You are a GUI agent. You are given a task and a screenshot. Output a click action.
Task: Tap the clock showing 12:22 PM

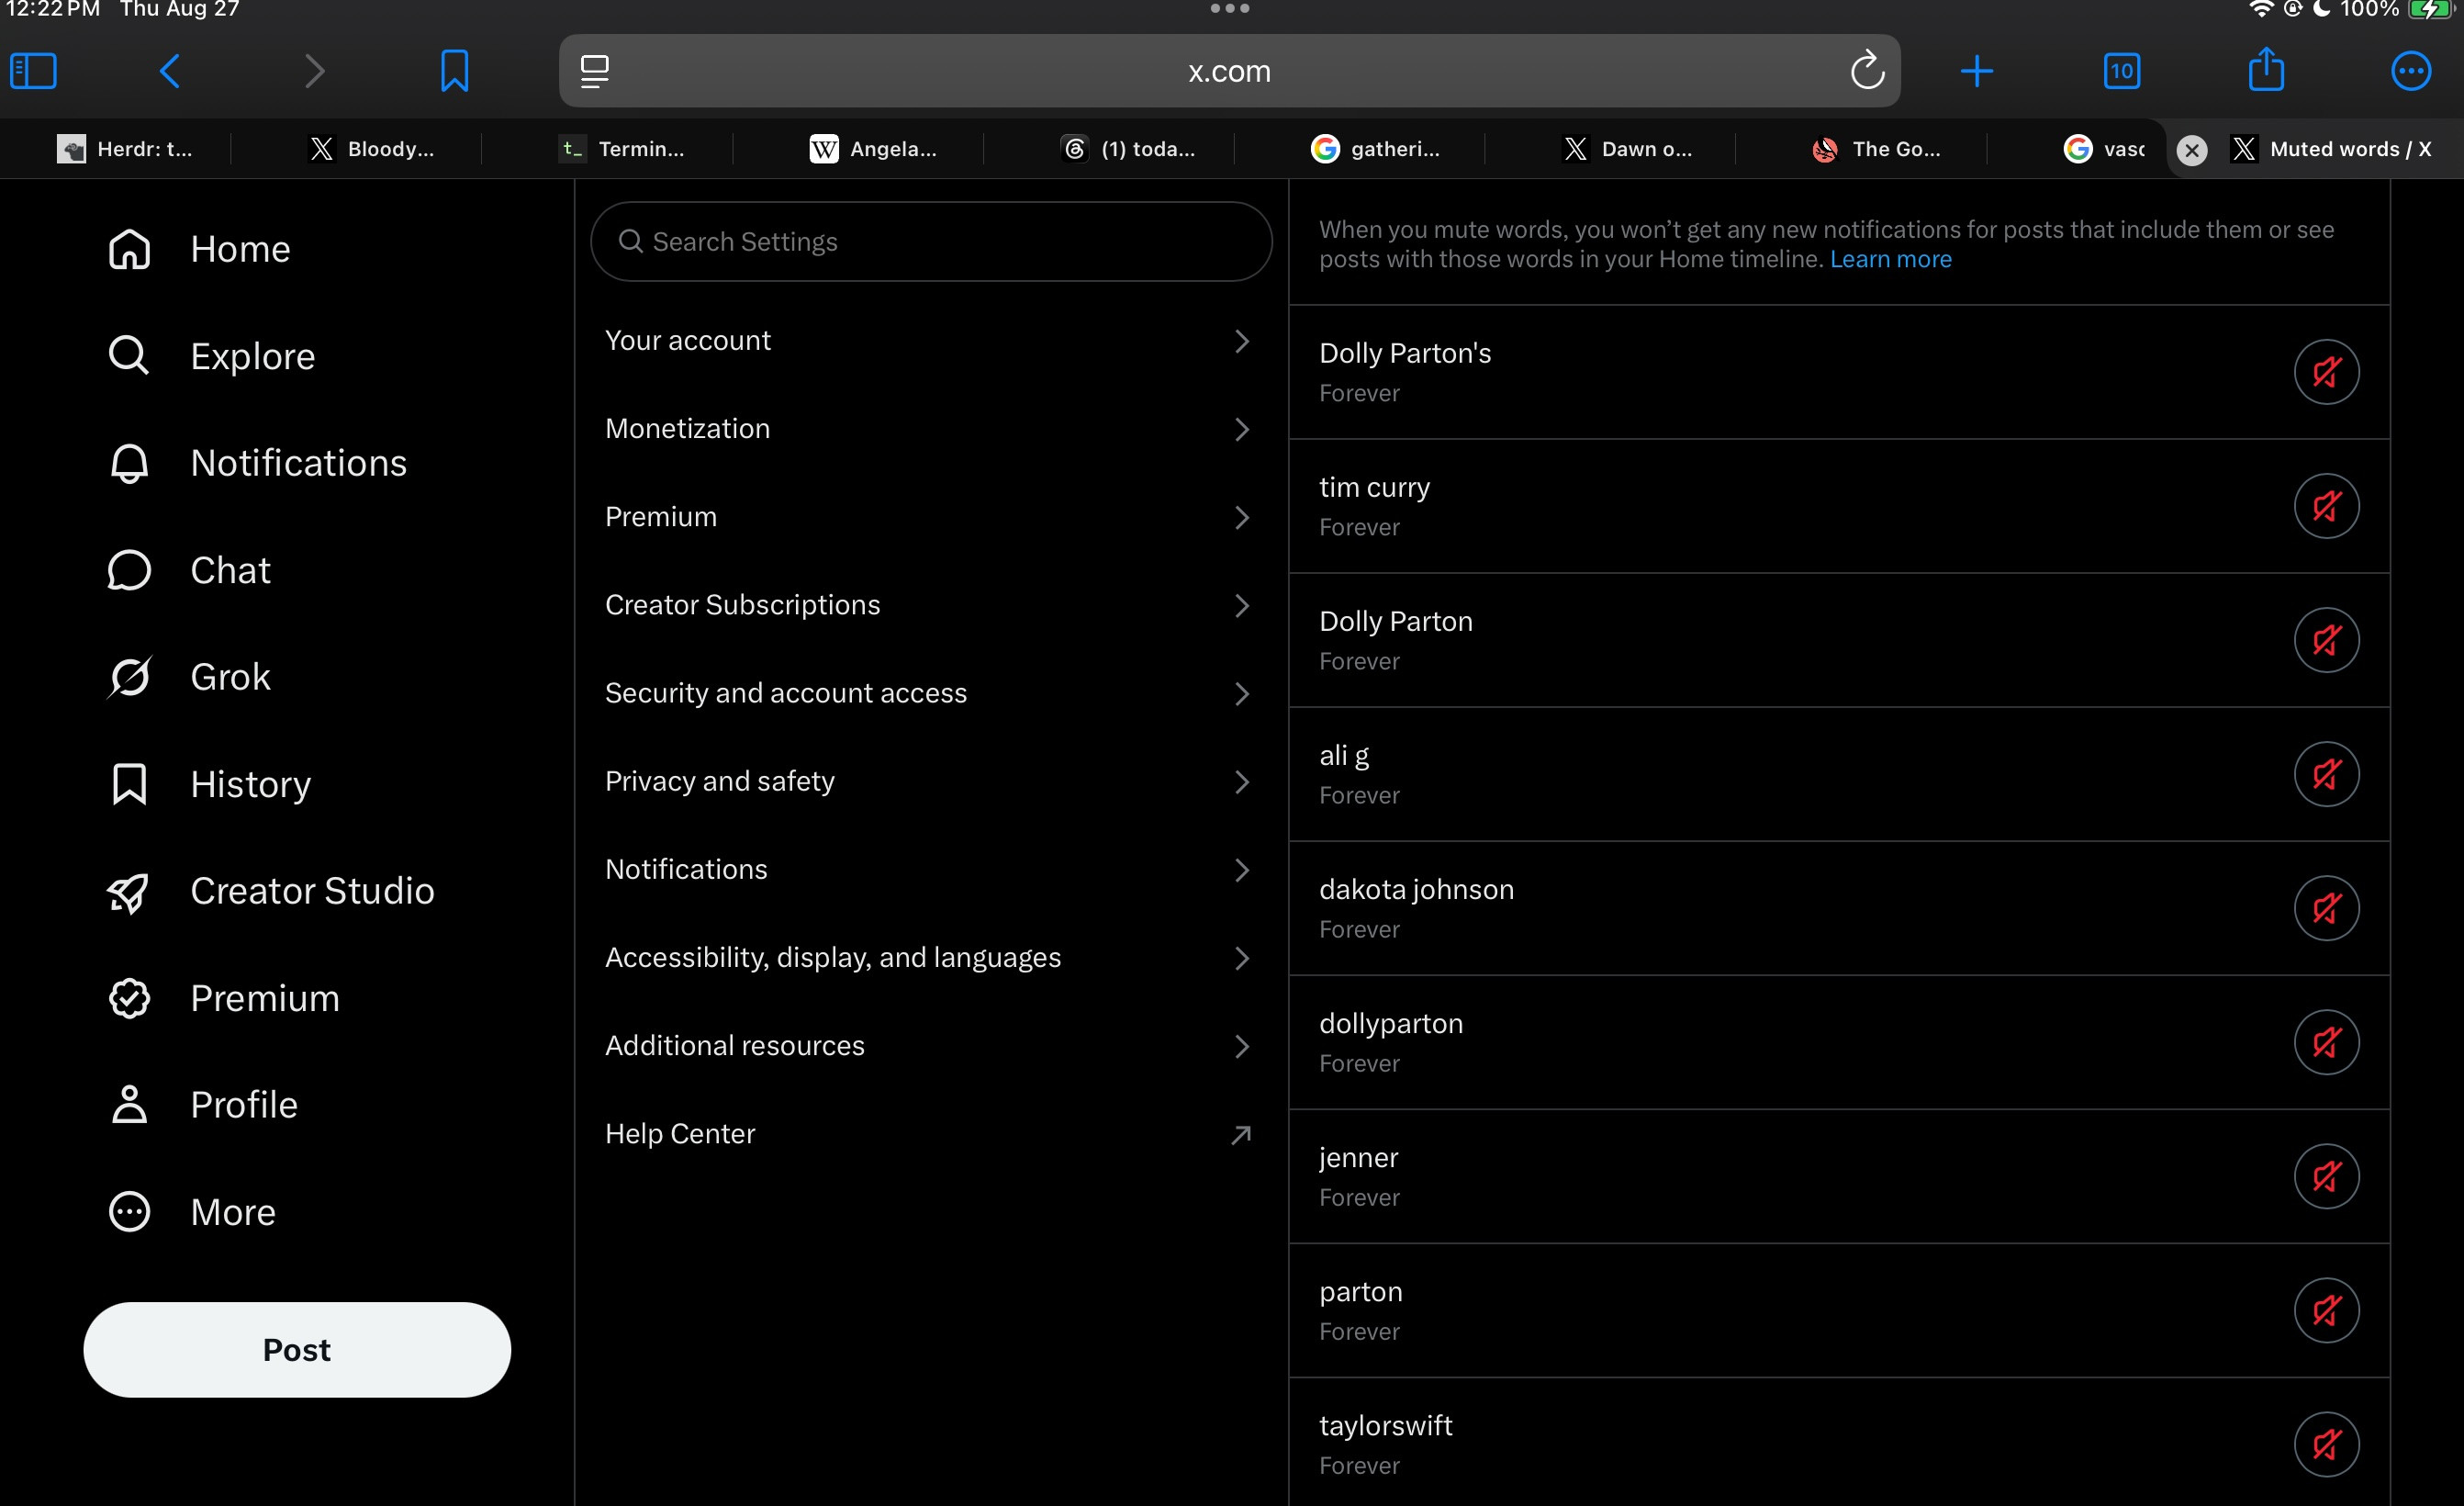[x=52, y=9]
